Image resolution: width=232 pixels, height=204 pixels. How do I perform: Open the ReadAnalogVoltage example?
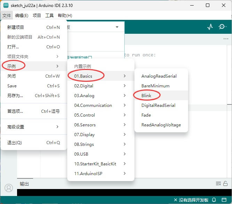point(161,125)
